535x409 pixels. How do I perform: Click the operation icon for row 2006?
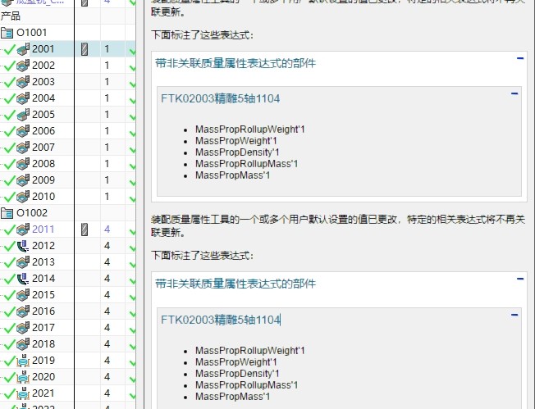[x=23, y=131]
